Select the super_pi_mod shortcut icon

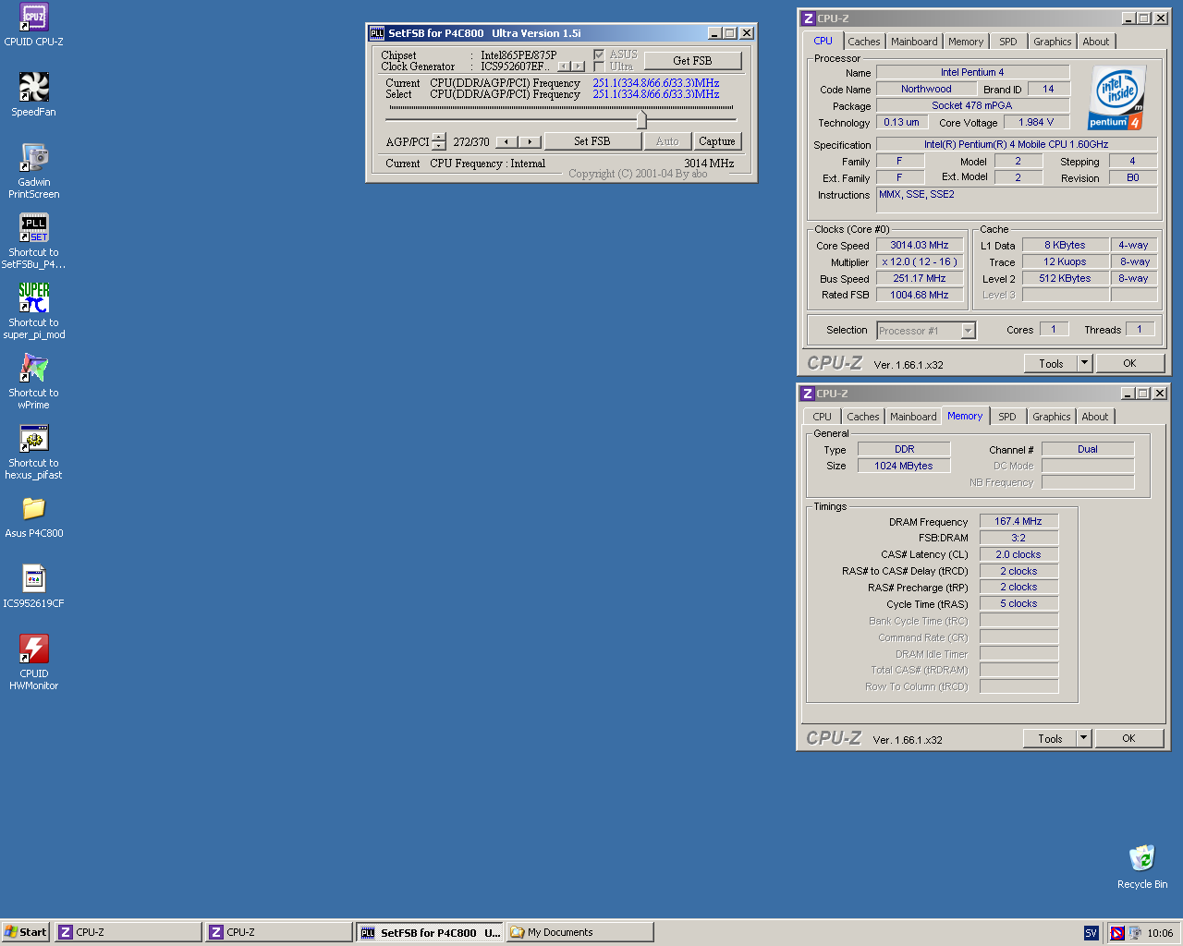coord(34,297)
